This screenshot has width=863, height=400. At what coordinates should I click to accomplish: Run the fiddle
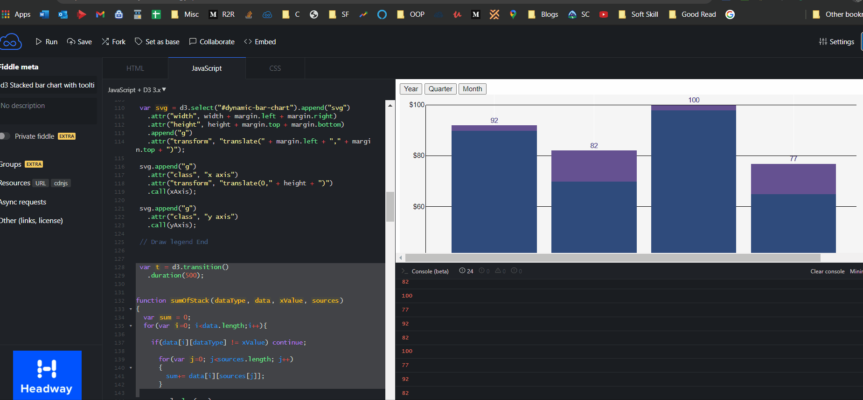[x=47, y=42]
